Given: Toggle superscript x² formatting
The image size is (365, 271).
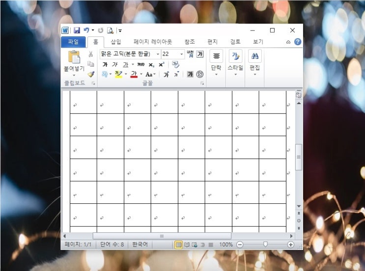Looking at the screenshot, I should 162,64.
